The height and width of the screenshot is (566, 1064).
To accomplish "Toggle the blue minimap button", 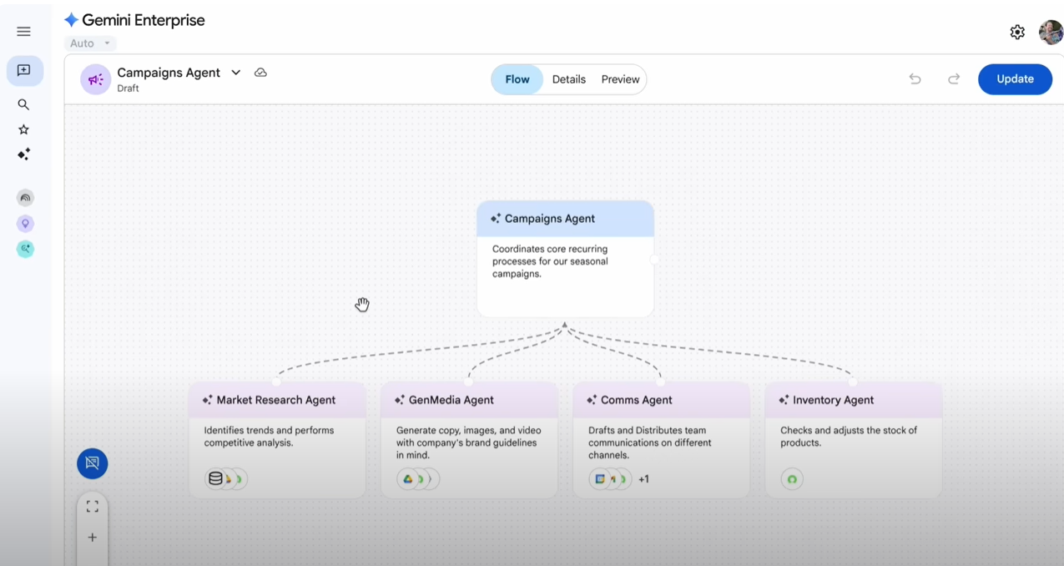I will coord(92,463).
